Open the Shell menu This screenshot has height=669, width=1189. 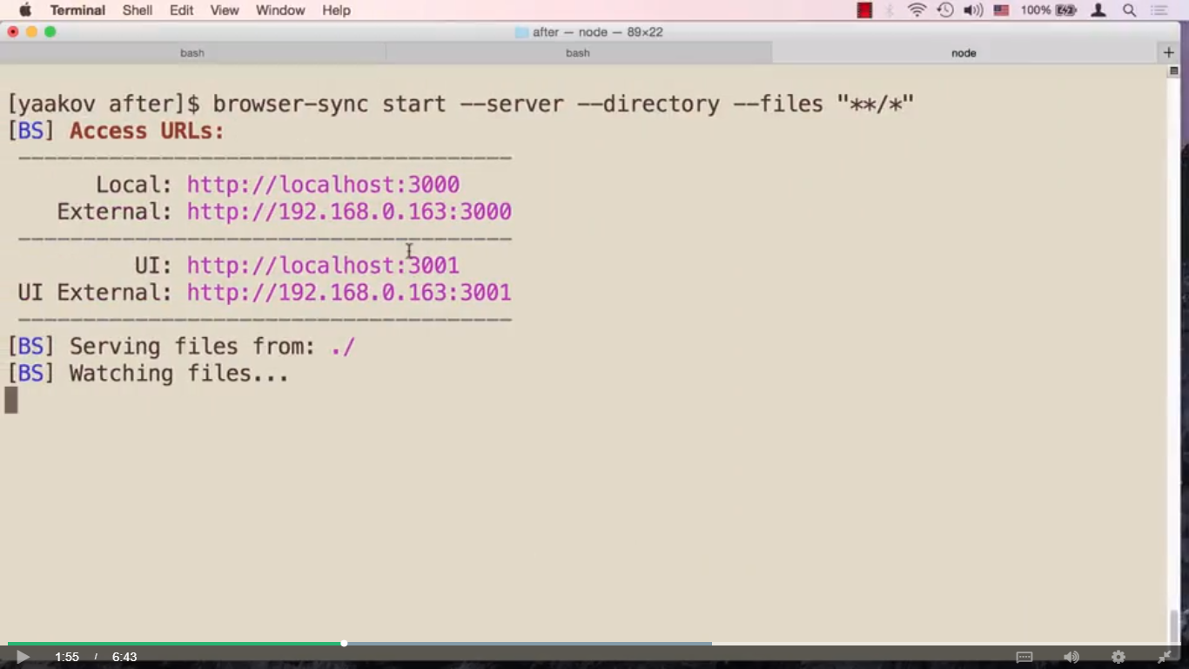pyautogui.click(x=137, y=10)
